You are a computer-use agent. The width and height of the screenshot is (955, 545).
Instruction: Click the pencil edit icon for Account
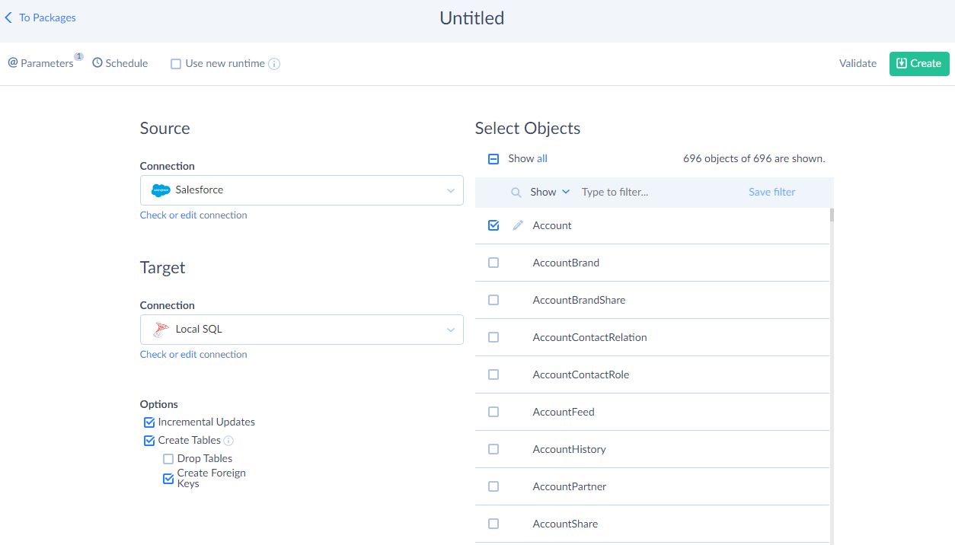point(518,225)
